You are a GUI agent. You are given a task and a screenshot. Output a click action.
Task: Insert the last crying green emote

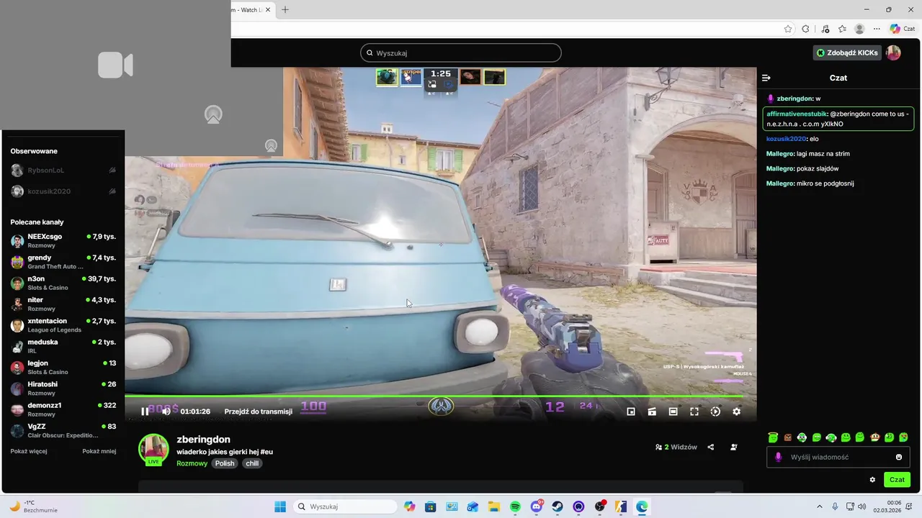coord(904,437)
